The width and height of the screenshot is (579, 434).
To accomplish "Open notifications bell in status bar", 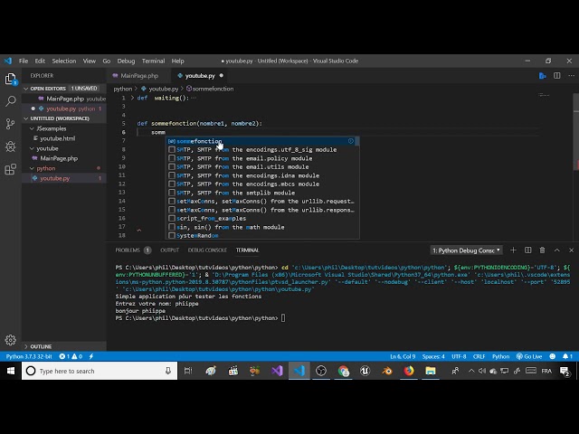I will 567,356.
